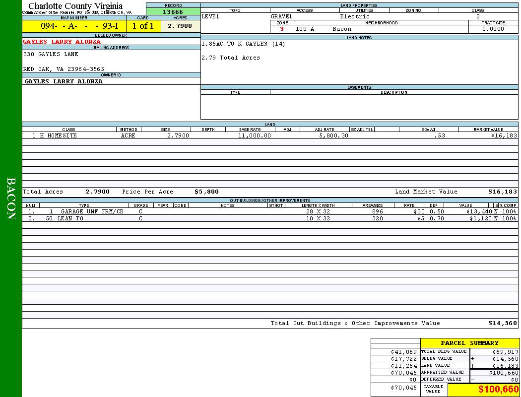This screenshot has height=397, width=521.
Task: Select the LEVEL topo value
Action: pos(211,16)
